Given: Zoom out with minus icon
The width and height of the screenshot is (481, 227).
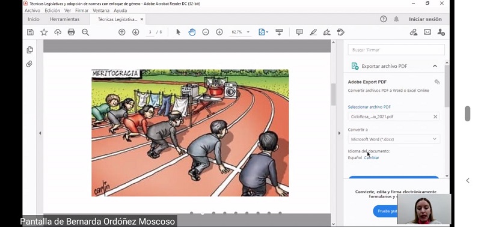Looking at the screenshot, I should [x=206, y=32].
